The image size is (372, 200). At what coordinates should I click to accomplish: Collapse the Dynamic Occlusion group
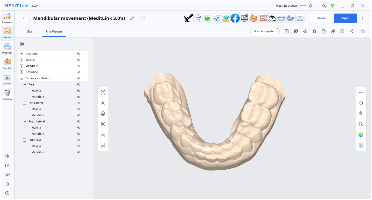(x=21, y=78)
